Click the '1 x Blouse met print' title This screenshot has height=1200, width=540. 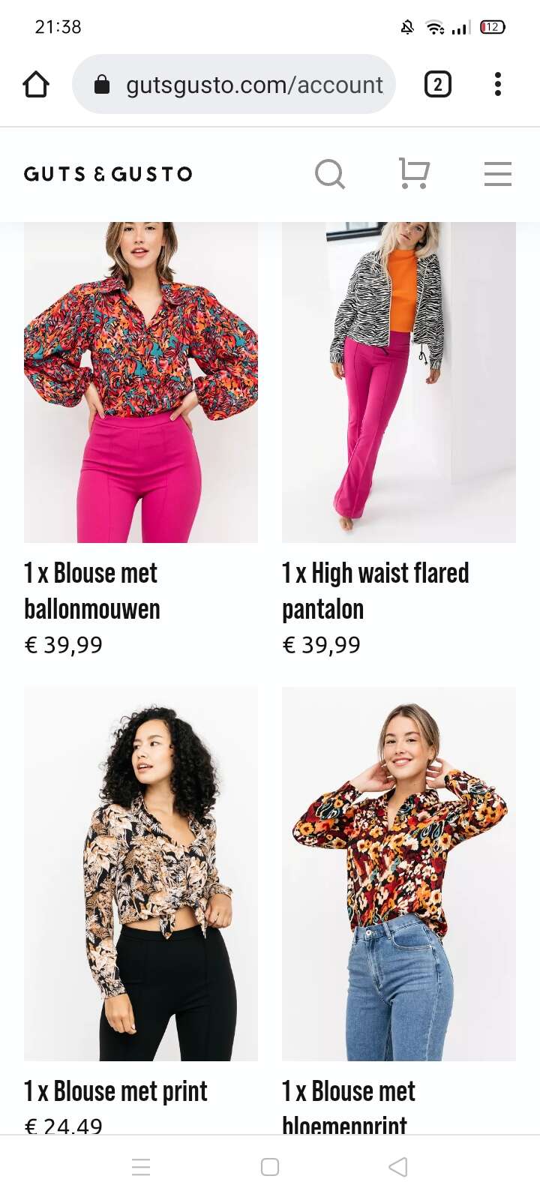point(115,1091)
